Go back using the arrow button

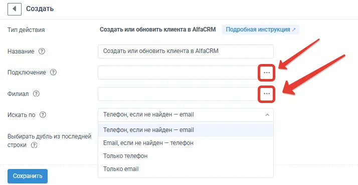[15, 9]
